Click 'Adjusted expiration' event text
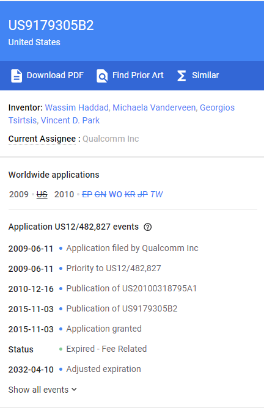 pyautogui.click(x=104, y=370)
